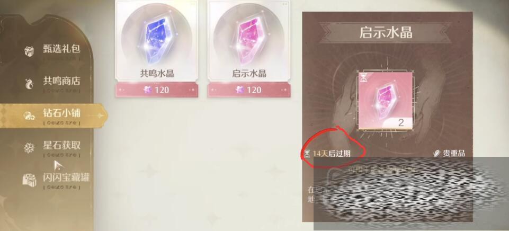Open the 闪闪宝藏罐 tab
The height and width of the screenshot is (231, 509).
tap(66, 177)
